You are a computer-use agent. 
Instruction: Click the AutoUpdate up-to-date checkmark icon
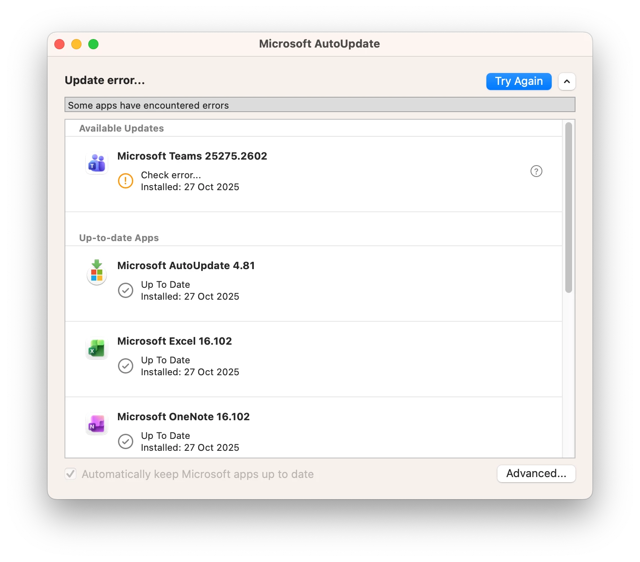[126, 290]
